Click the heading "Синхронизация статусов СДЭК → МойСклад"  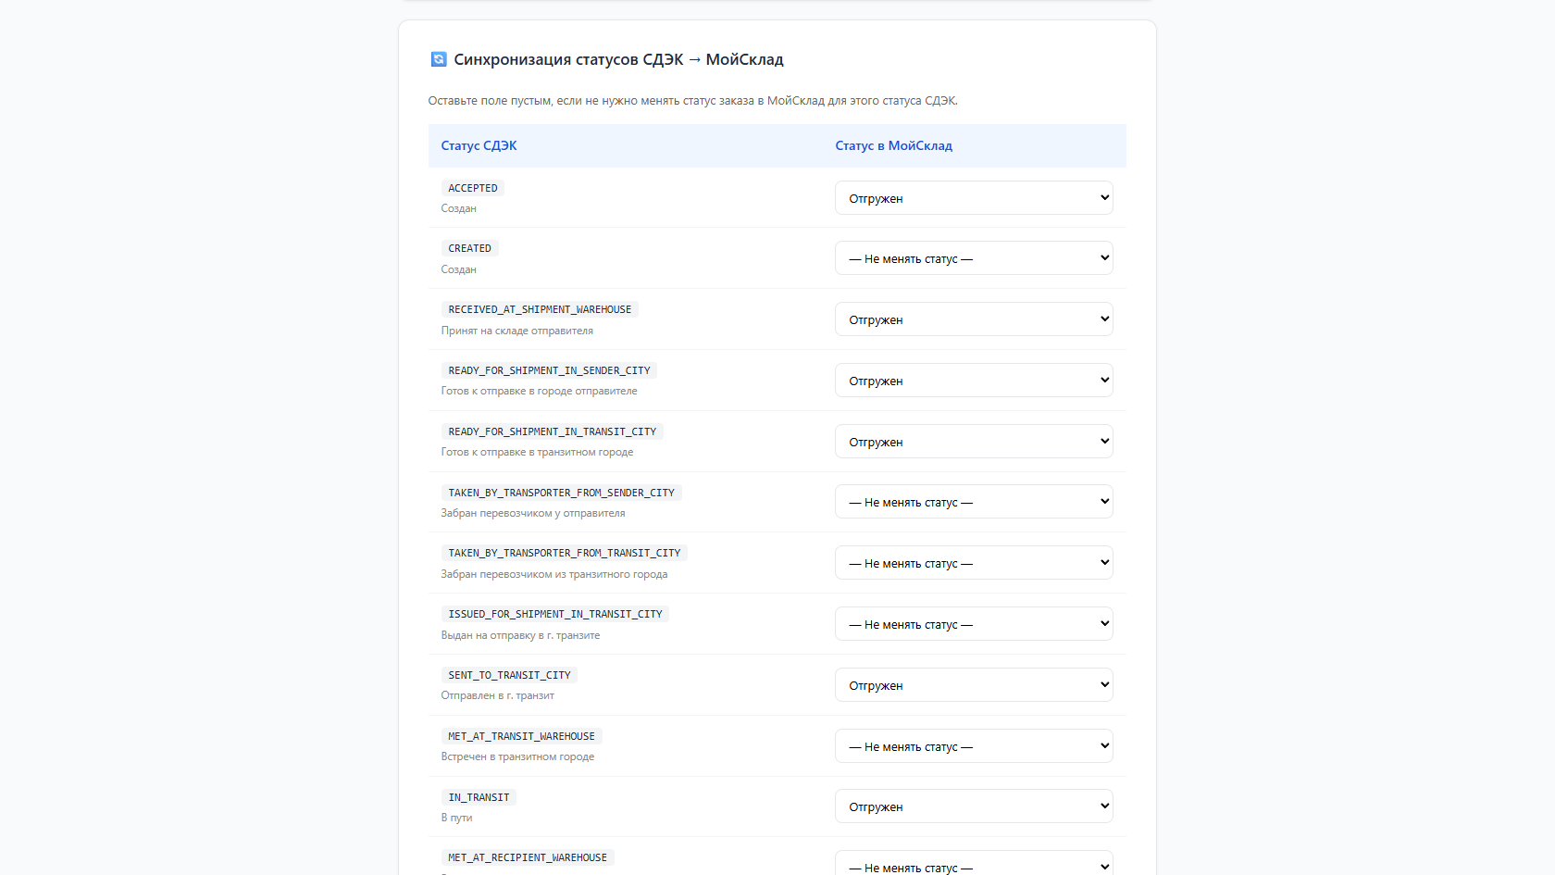pos(618,59)
